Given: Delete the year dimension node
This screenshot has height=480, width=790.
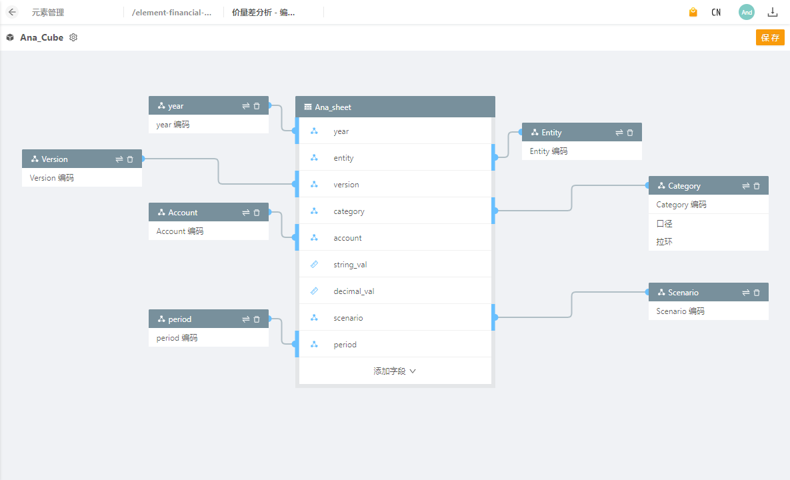Looking at the screenshot, I should tap(257, 106).
